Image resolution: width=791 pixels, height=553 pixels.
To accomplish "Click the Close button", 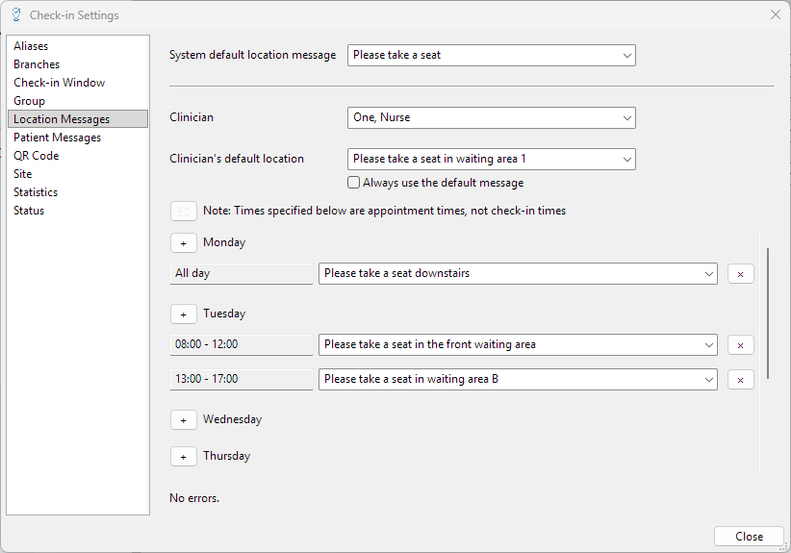I will [749, 537].
